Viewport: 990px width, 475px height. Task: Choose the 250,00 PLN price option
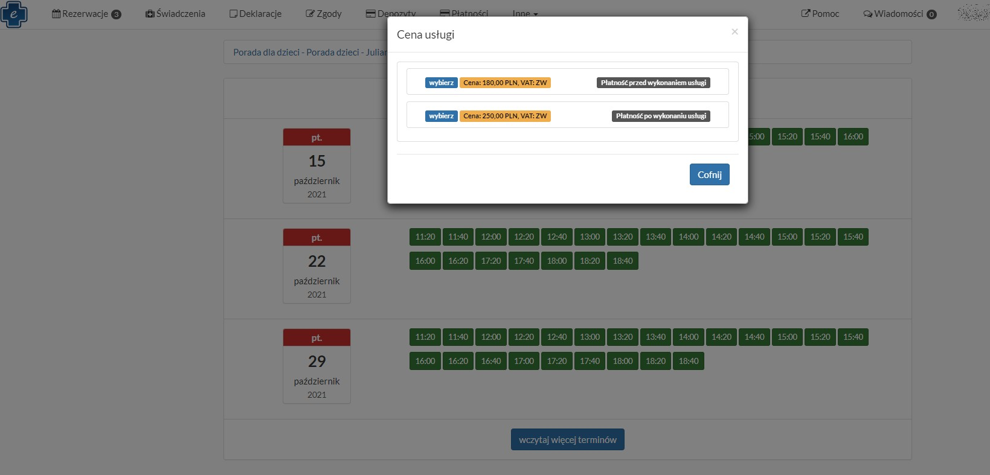(x=441, y=116)
